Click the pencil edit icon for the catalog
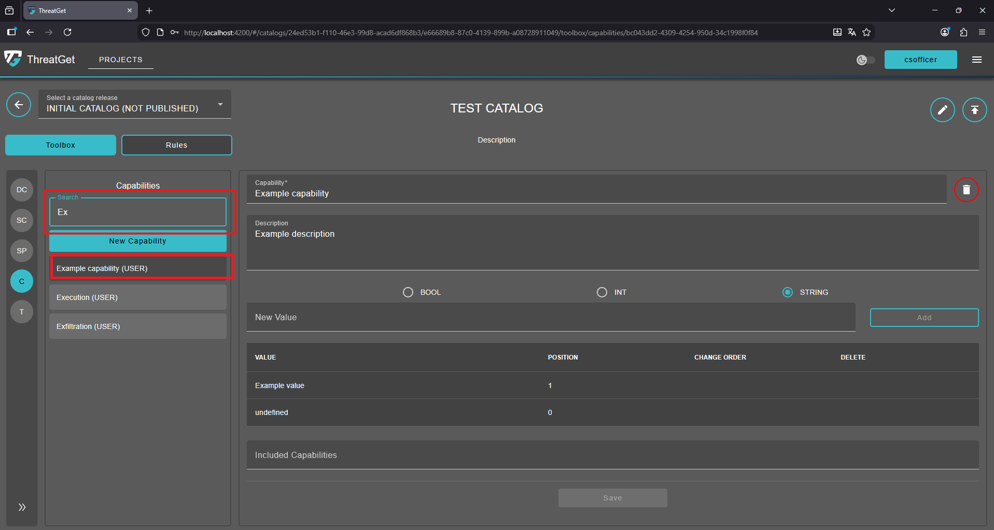994x530 pixels. pyautogui.click(x=942, y=109)
